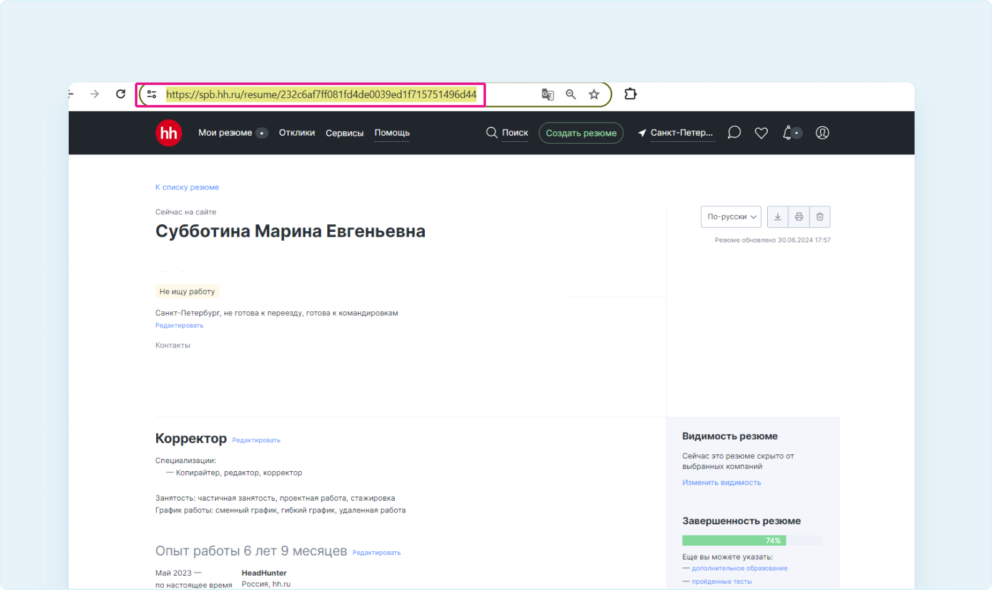Screen dimensions: 992x590
Task: Click the Завершенность резюме heading
Action: click(742, 521)
